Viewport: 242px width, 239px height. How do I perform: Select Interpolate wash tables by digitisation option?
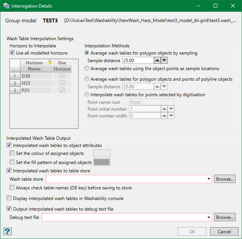(x=87, y=95)
